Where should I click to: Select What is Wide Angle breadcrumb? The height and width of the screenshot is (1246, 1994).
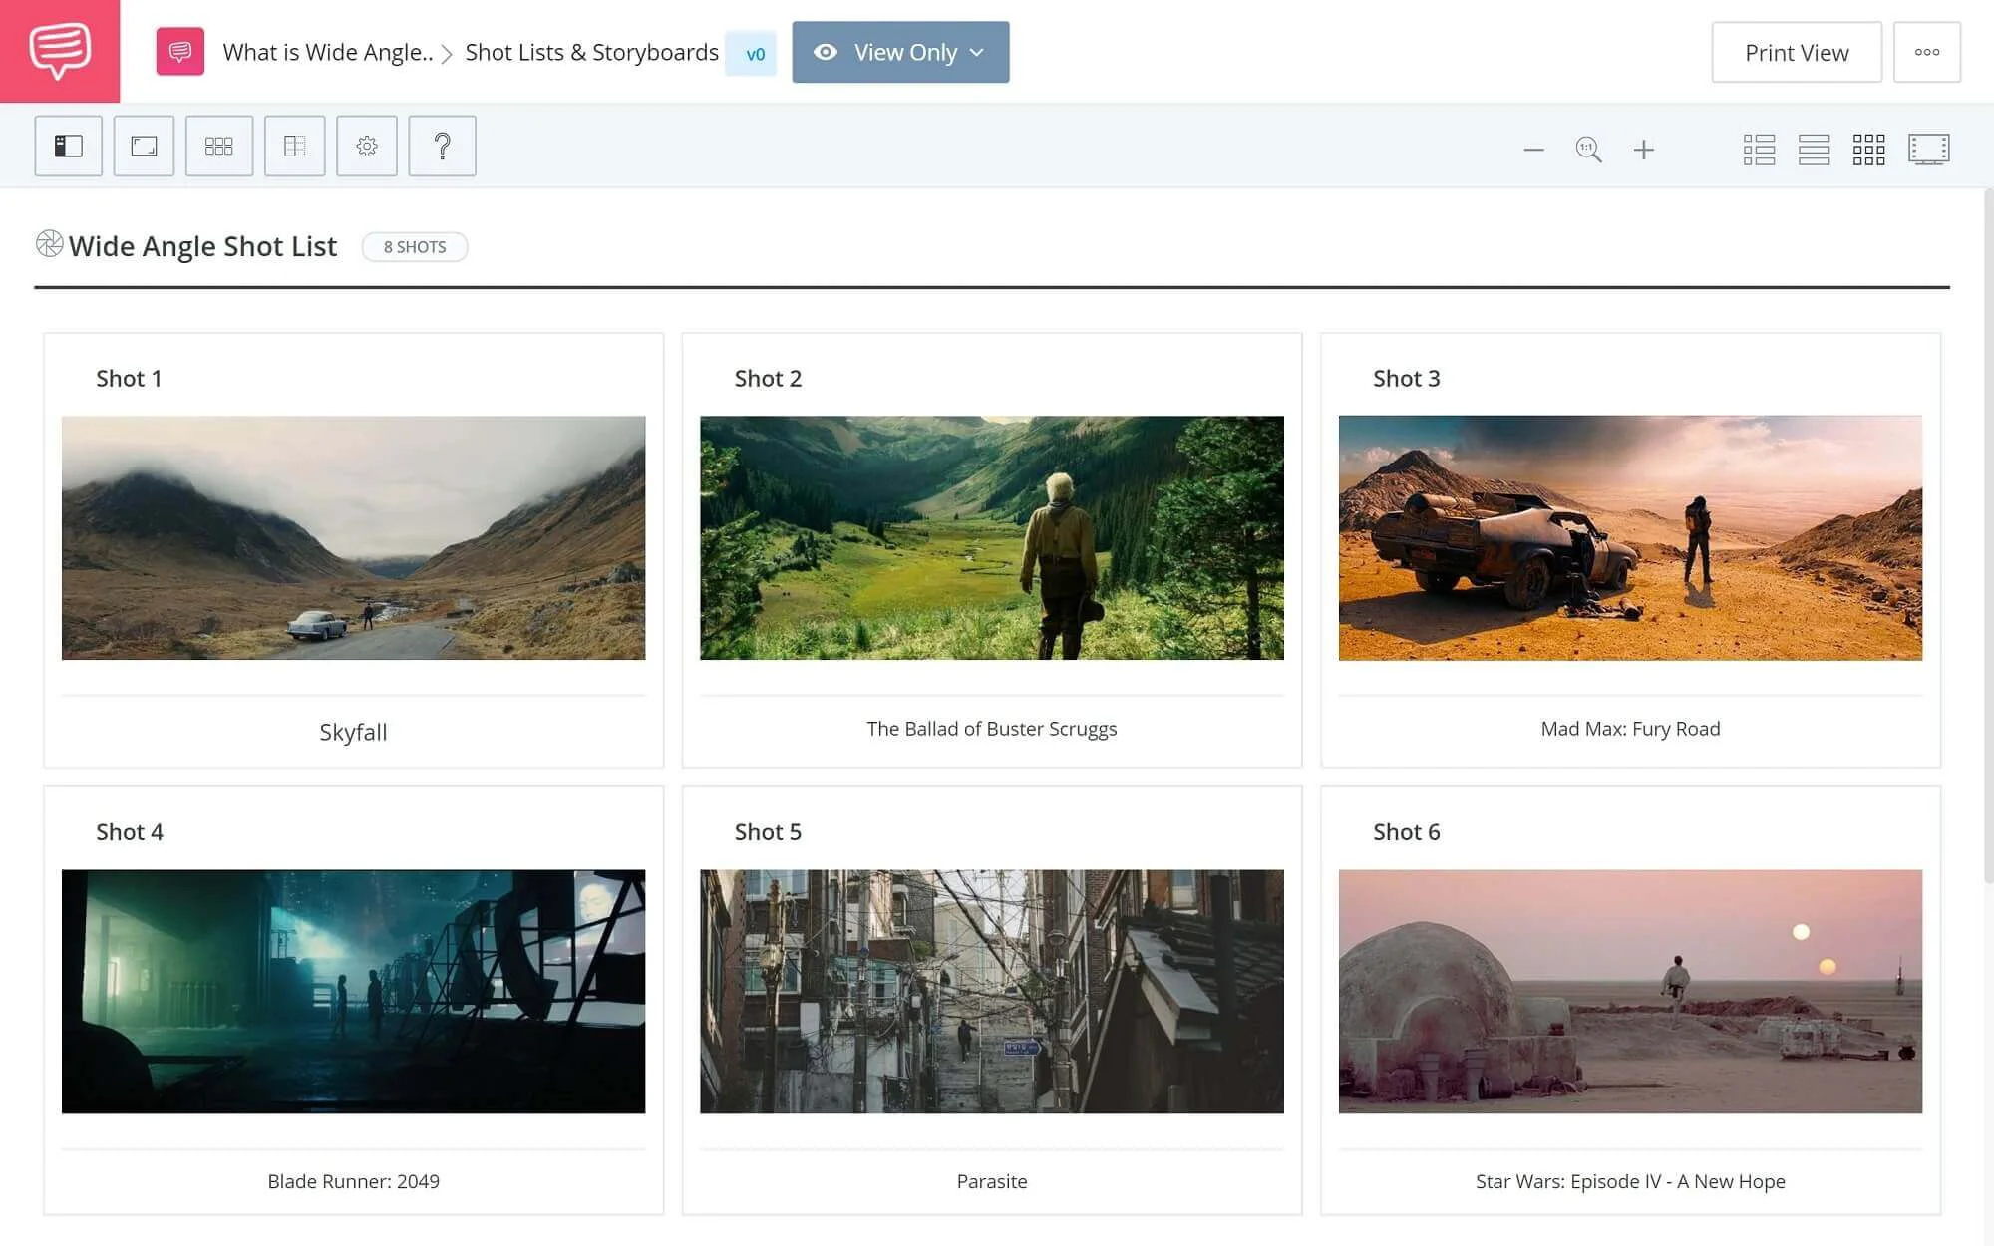click(x=326, y=50)
